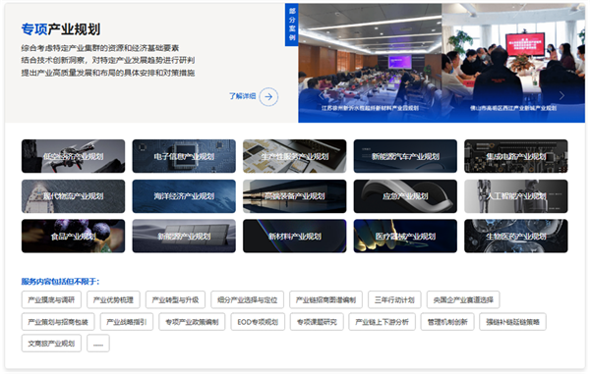Select the 强链补链延链策略 tag
This screenshot has width=590, height=374.
pos(512,322)
